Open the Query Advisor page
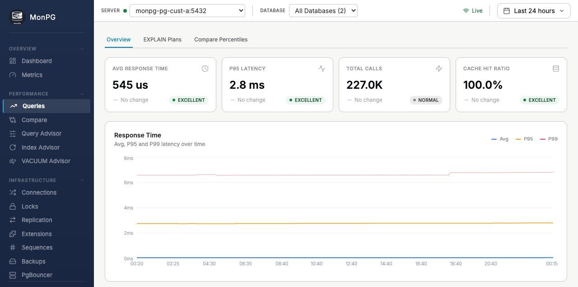 point(47,133)
